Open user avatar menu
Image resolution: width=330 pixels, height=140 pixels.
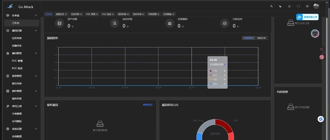tap(316, 6)
